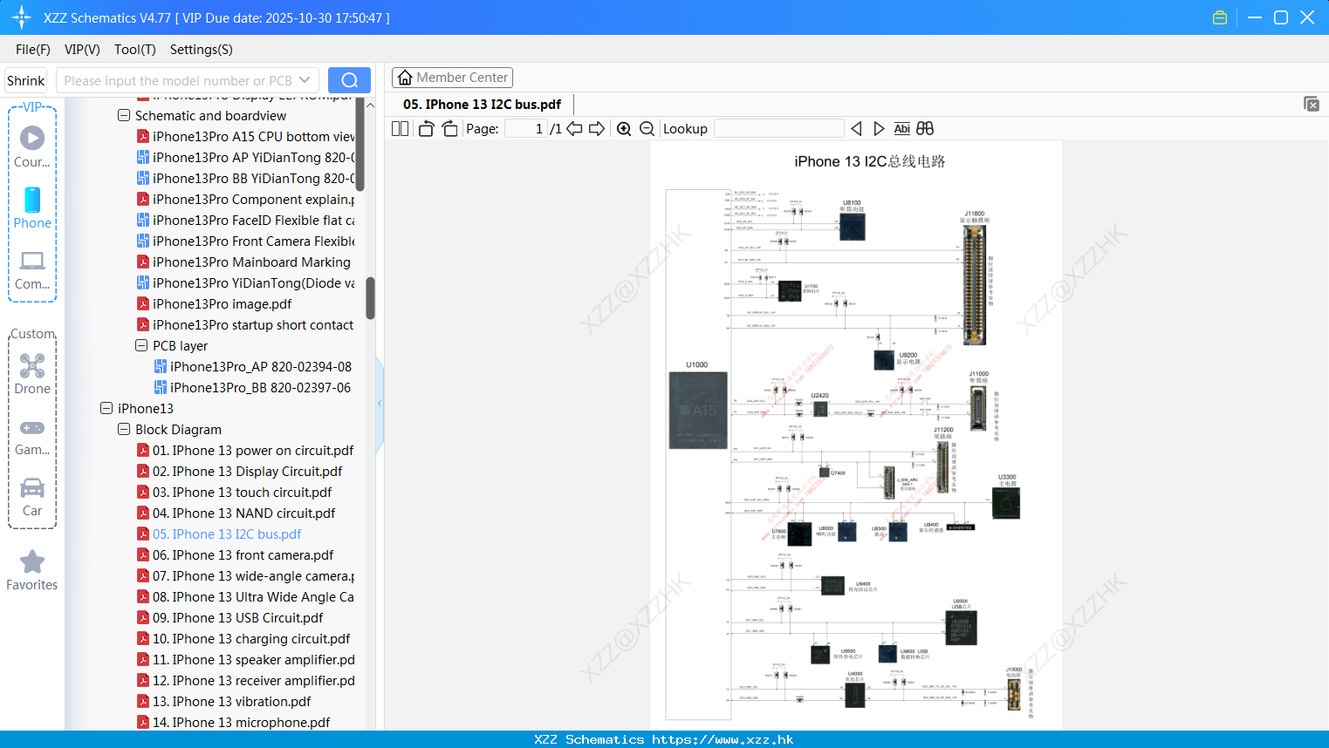Select the 05. IPhone 13 I2C bus.pdf tab
This screenshot has width=1329, height=748.
click(x=482, y=104)
